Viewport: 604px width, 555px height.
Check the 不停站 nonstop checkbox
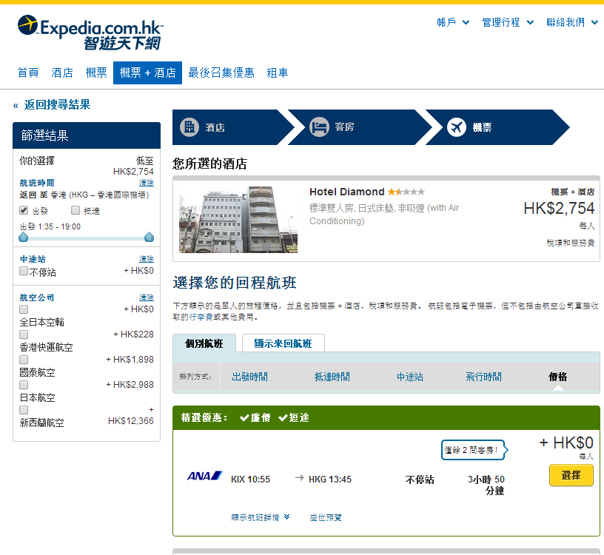click(x=24, y=271)
